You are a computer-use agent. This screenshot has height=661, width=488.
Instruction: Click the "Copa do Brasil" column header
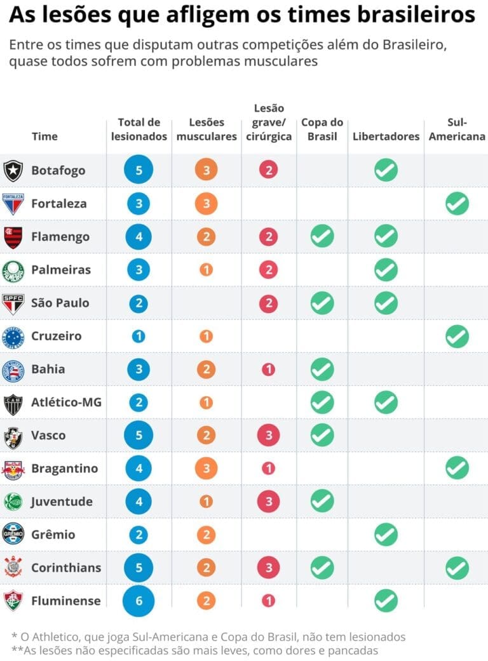click(x=322, y=129)
